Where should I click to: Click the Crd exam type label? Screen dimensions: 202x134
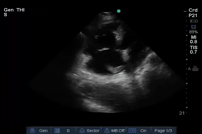[x=193, y=10]
